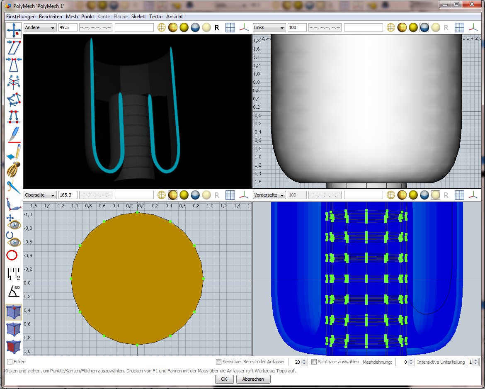Switch to edge selection mode cube

[x=14, y=329]
